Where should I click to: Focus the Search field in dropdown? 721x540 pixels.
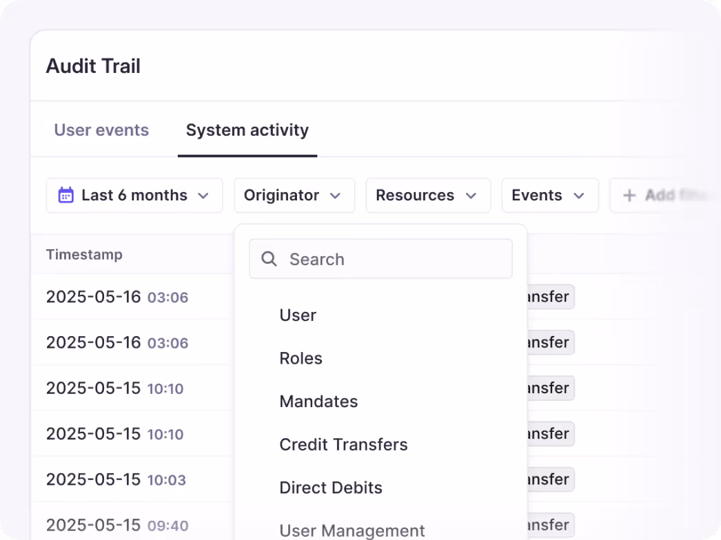(380, 259)
